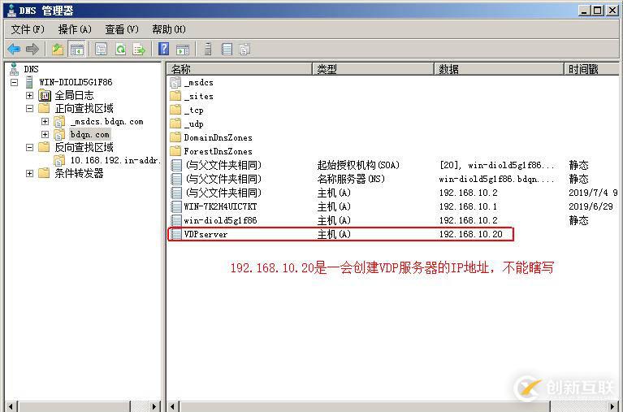
Task: Go forward with the gray arrow
Action: [x=32, y=50]
